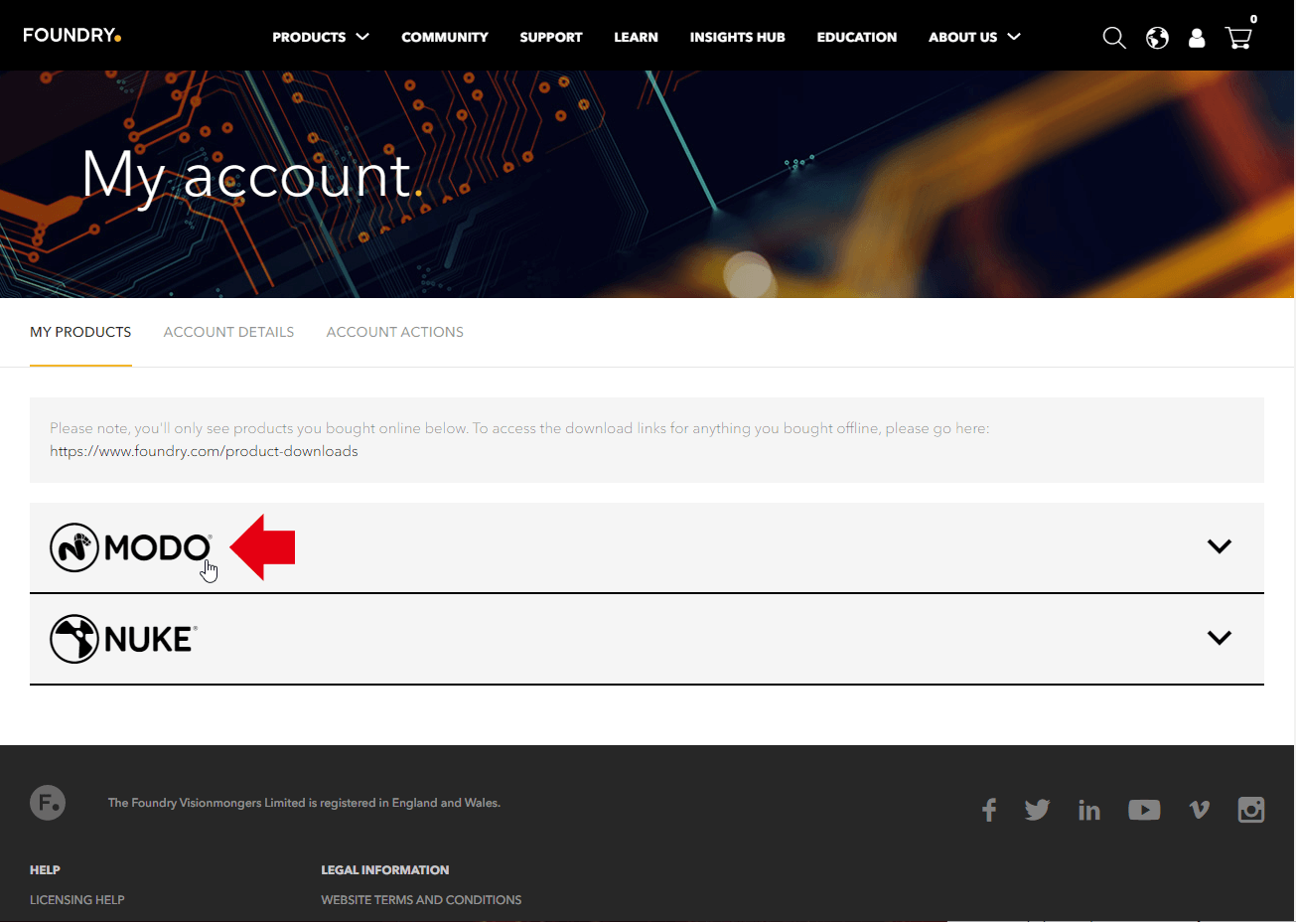Open the globe region selector icon
This screenshot has width=1296, height=922.
(1157, 38)
